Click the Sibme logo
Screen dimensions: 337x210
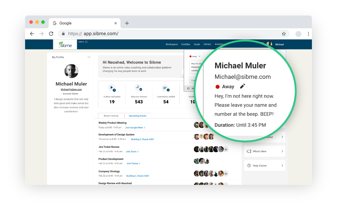65,45
